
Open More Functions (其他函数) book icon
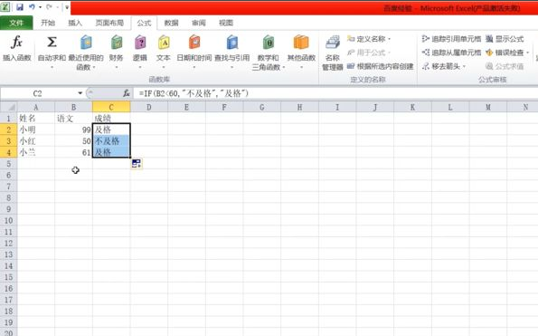[x=301, y=43]
